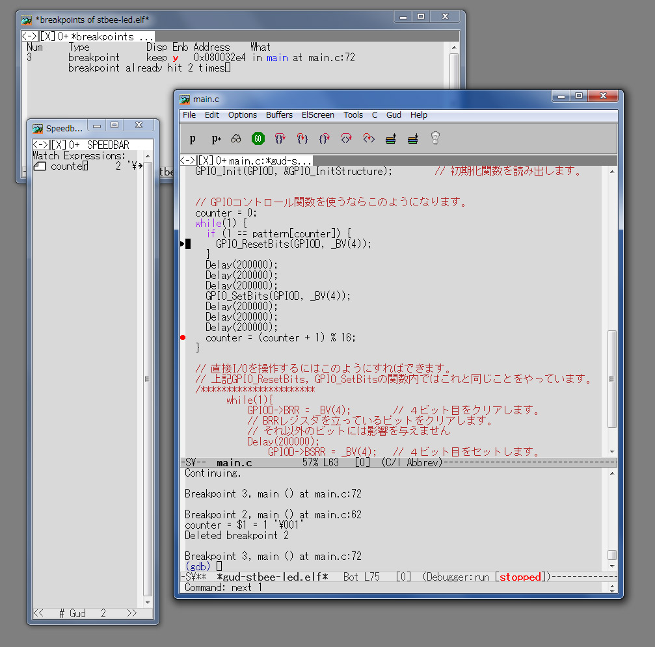Toggle the '<->' tab control in main.c window
Screen dimensions: 655x647
tap(188, 161)
